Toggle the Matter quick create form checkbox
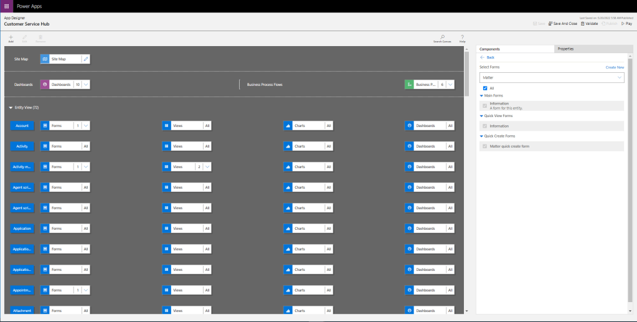Viewport: 637px width, 322px height. [x=485, y=146]
